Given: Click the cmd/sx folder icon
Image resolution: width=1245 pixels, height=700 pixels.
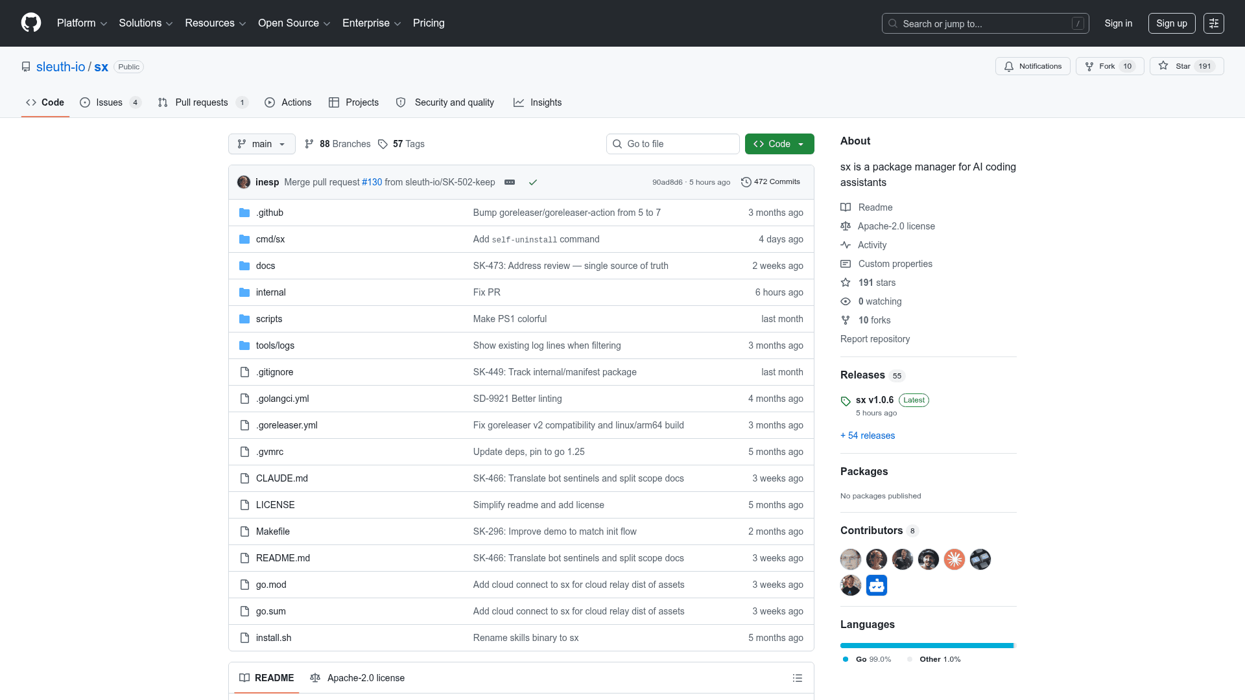Looking at the screenshot, I should (244, 239).
